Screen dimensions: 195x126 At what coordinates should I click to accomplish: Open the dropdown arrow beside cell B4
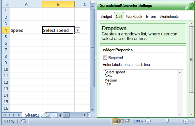click(x=77, y=30)
